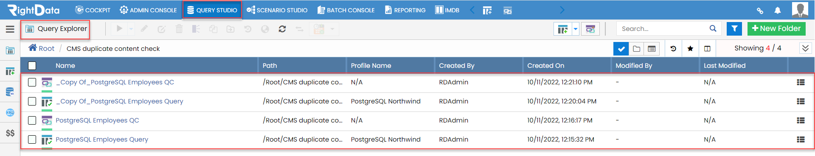815x156 pixels.
Task: Click the swap arrows toolbar icon
Action: tap(299, 29)
